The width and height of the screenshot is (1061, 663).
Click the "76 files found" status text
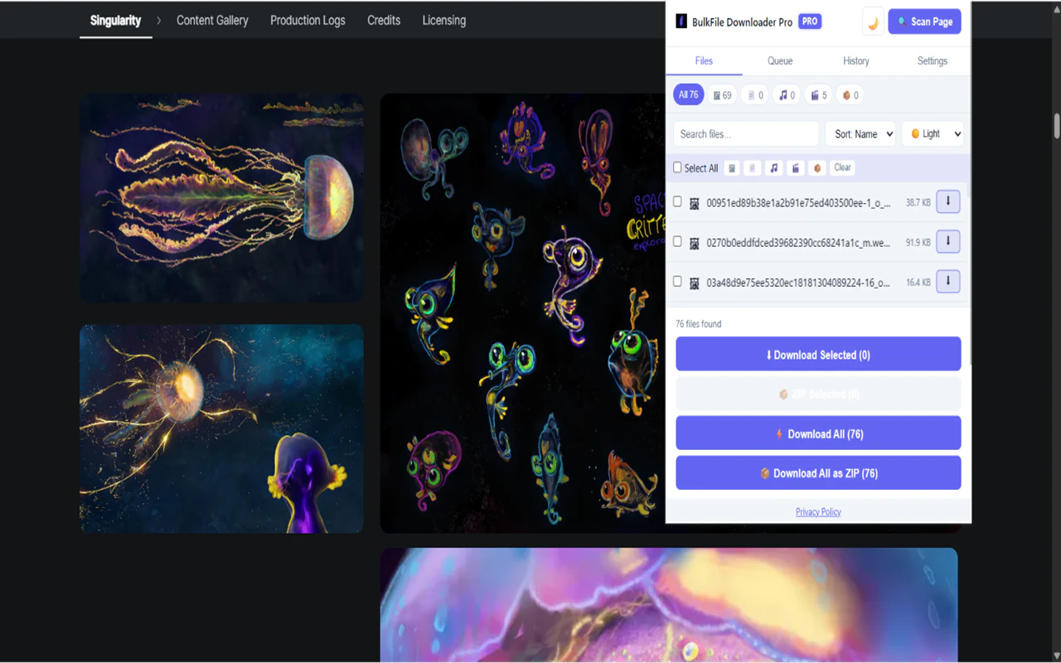(x=699, y=324)
